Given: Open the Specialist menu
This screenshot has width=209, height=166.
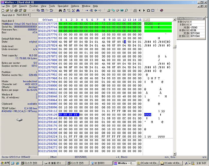Looking at the screenshot, I should (63, 6).
